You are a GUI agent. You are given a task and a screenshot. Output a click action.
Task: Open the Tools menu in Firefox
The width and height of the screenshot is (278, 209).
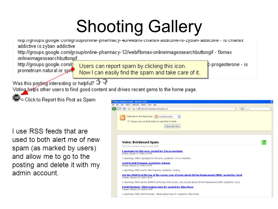pyautogui.click(x=150, y=105)
